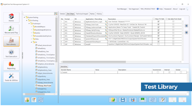This screenshot has width=192, height=108.
Task: Open OS dropdown for step 9
Action: pyautogui.click(x=84, y=44)
